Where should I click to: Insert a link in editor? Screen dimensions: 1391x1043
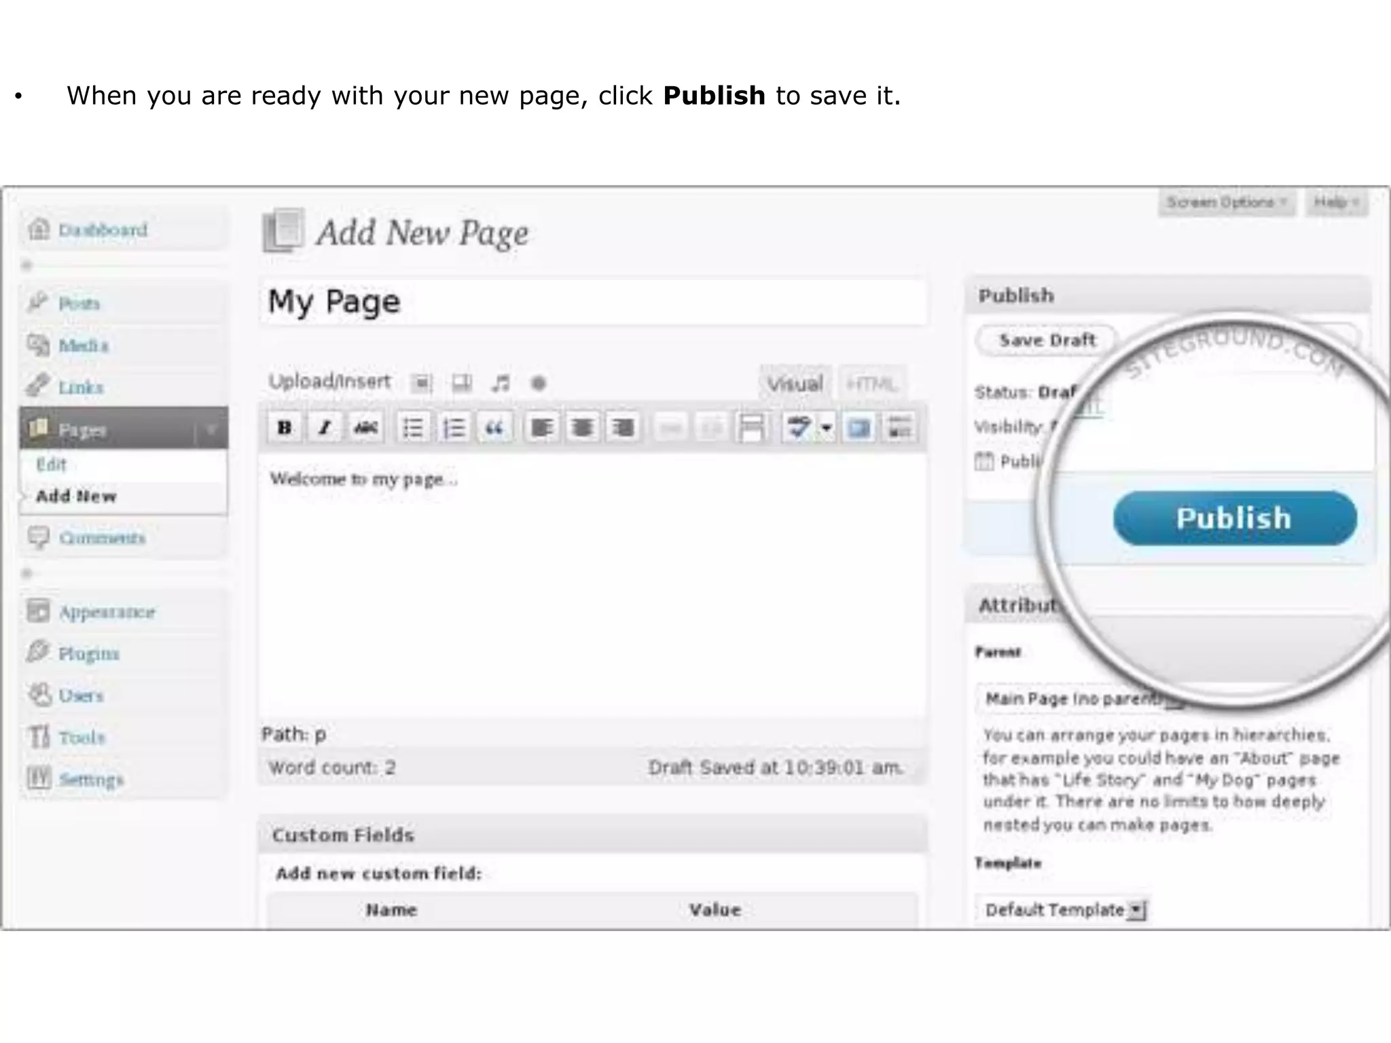pos(670,428)
